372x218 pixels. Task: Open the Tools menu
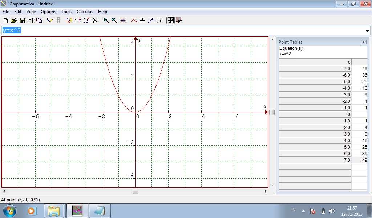click(66, 11)
